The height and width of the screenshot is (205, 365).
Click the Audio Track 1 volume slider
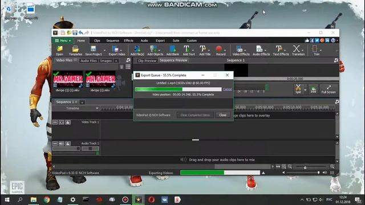click(66, 149)
